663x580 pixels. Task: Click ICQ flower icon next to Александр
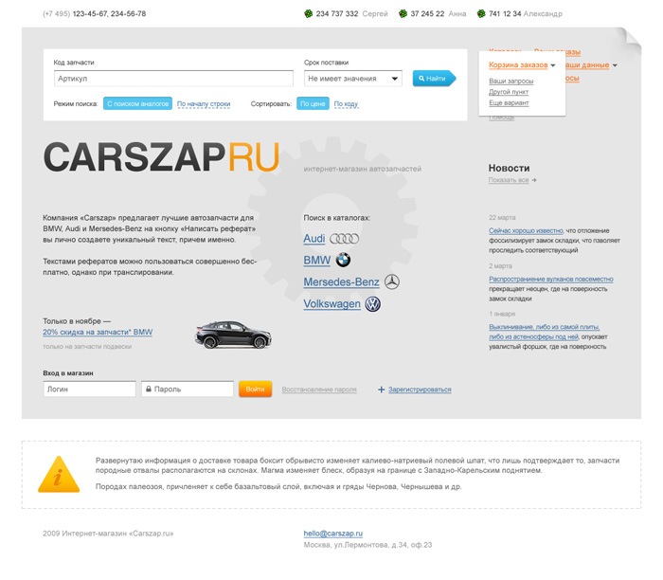pyautogui.click(x=481, y=14)
